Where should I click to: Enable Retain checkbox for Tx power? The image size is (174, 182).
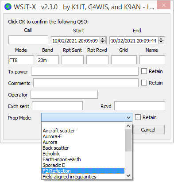click(x=144, y=71)
